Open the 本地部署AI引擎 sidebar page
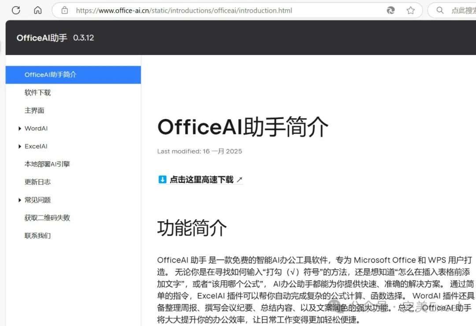Image resolution: width=476 pixels, height=326 pixels. pos(47,164)
